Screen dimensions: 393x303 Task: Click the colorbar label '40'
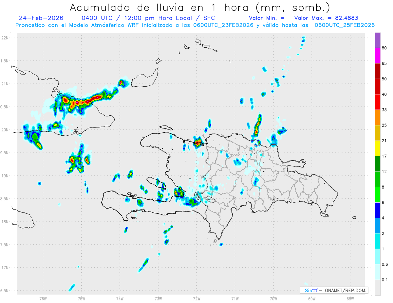coord(384,94)
